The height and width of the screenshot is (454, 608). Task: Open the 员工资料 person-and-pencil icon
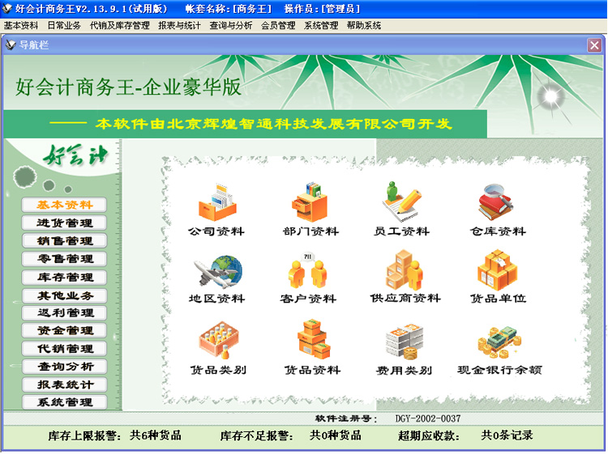coord(401,202)
